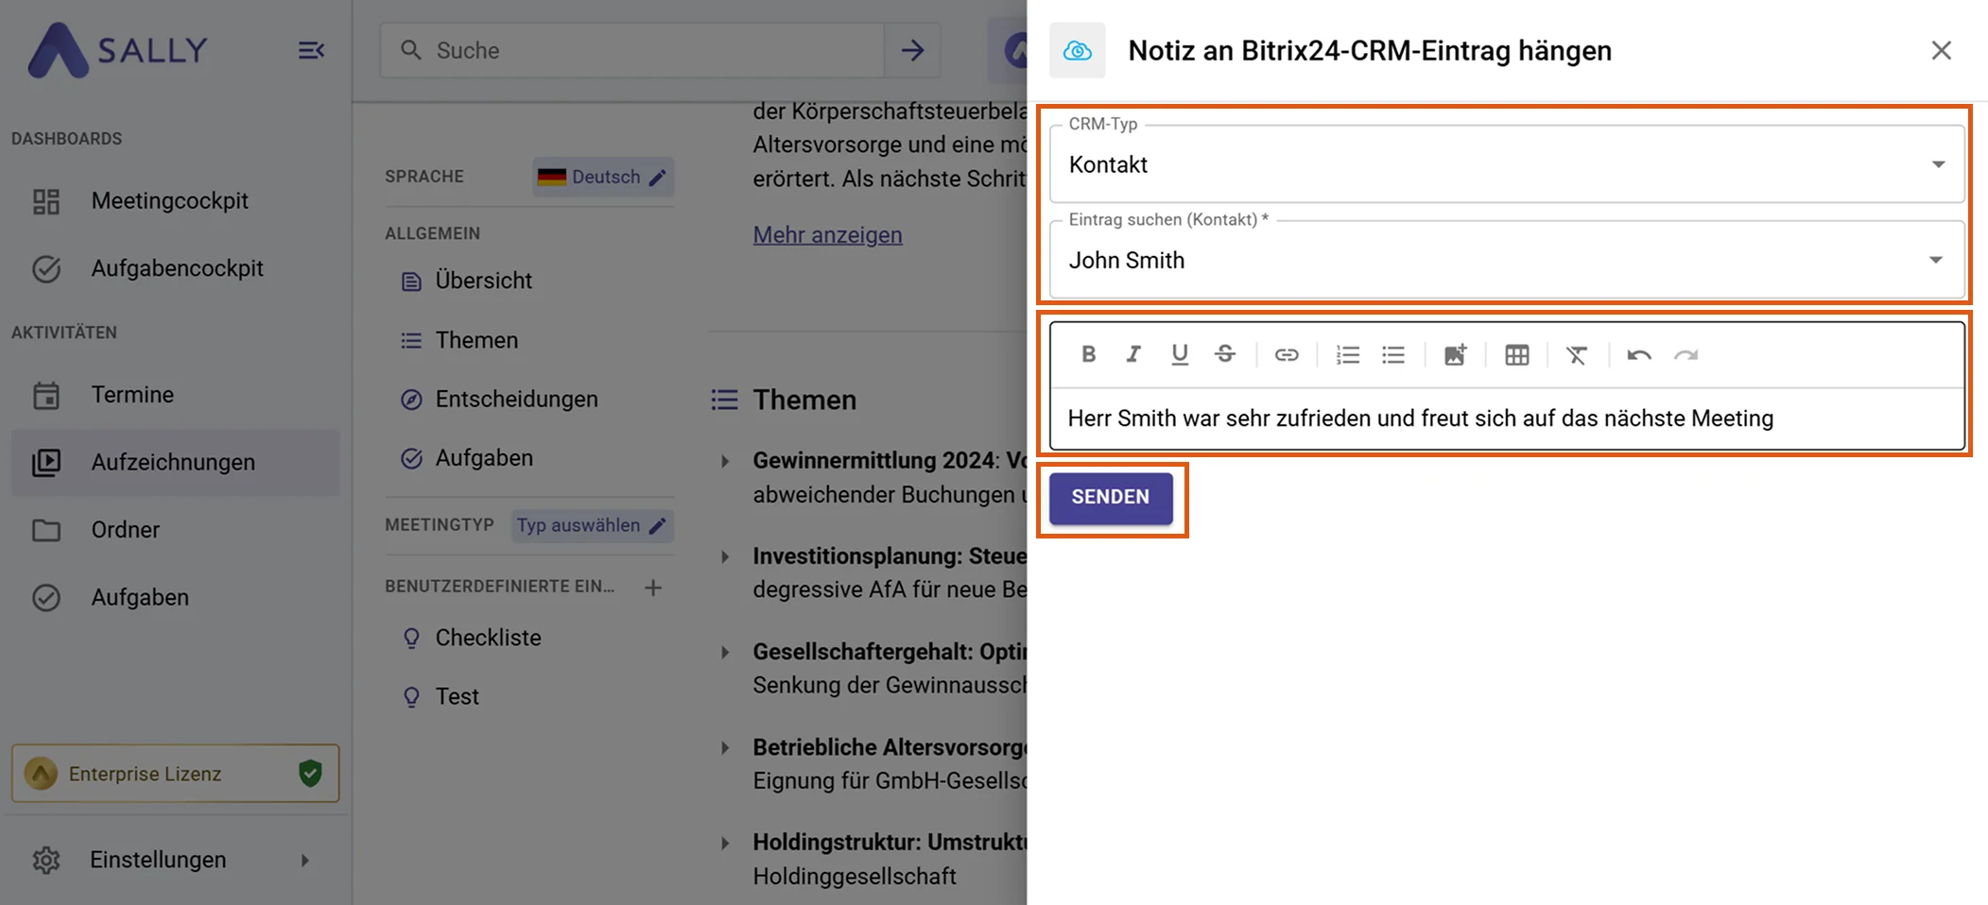The image size is (1988, 905).
Task: Toggle bold formatting in note editor
Action: coord(1089,354)
